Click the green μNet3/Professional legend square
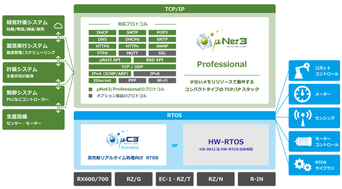Viewport: 342px width, 189px height. [x=90, y=90]
